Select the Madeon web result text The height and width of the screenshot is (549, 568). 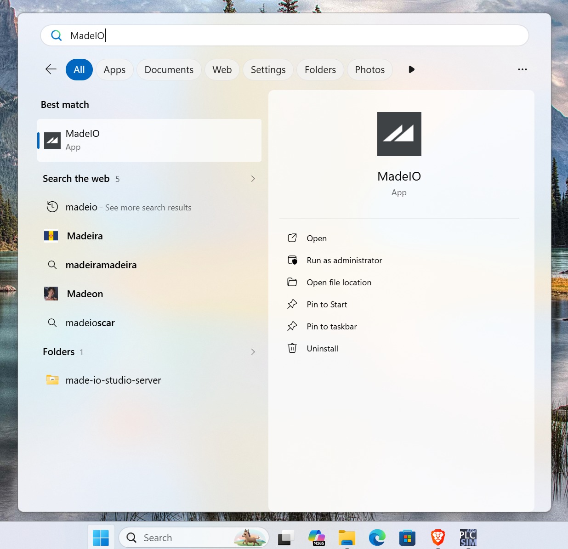click(85, 294)
